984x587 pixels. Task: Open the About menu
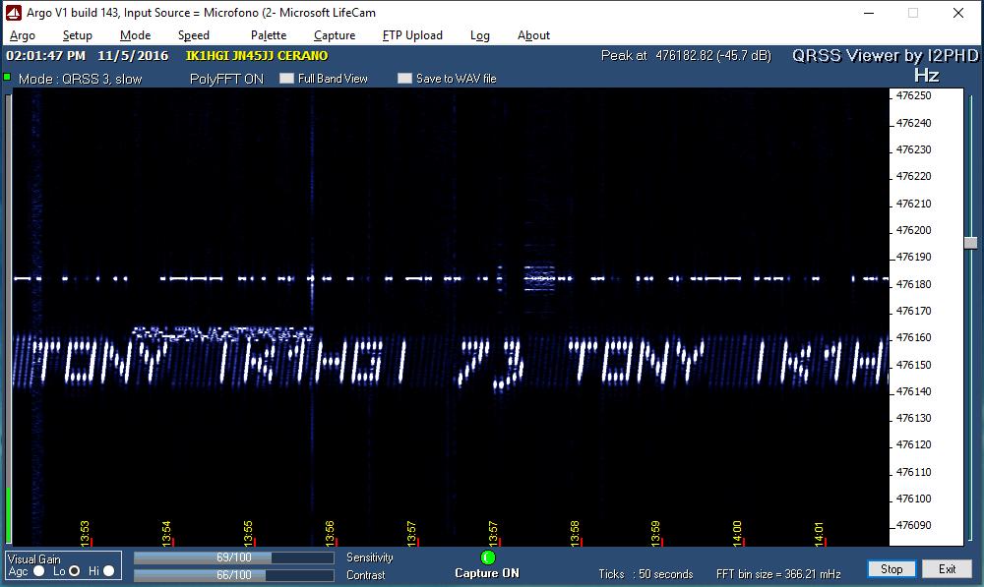(533, 35)
